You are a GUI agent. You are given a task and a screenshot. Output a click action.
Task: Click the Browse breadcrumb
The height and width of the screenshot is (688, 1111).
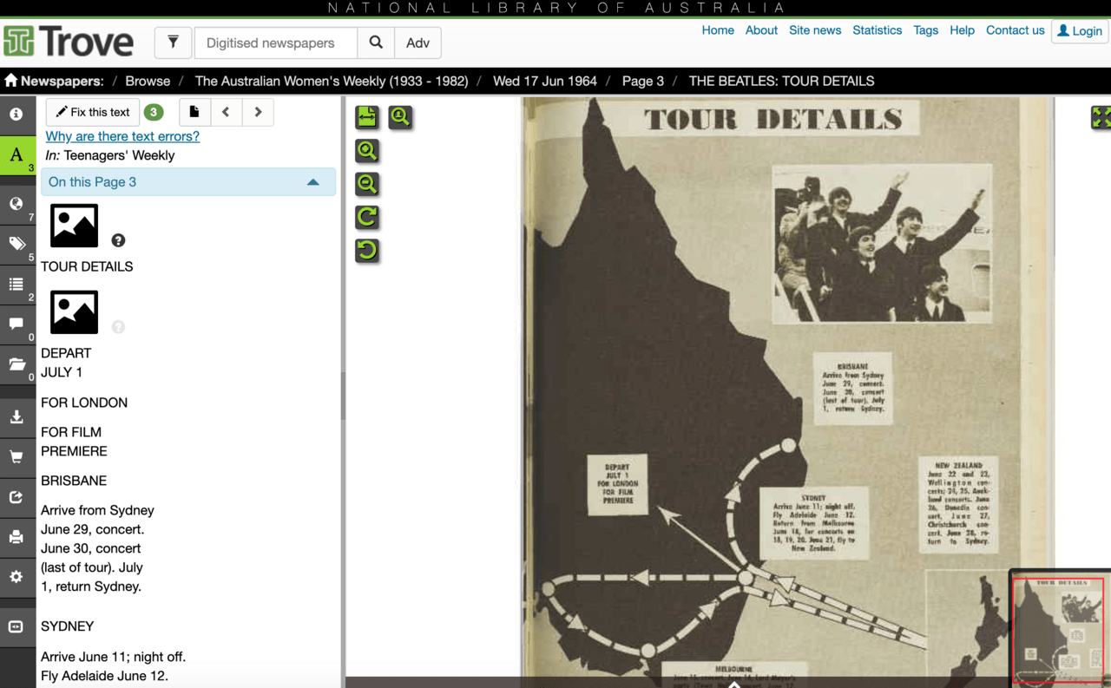pos(148,81)
